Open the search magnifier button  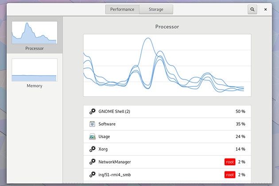(252, 9)
